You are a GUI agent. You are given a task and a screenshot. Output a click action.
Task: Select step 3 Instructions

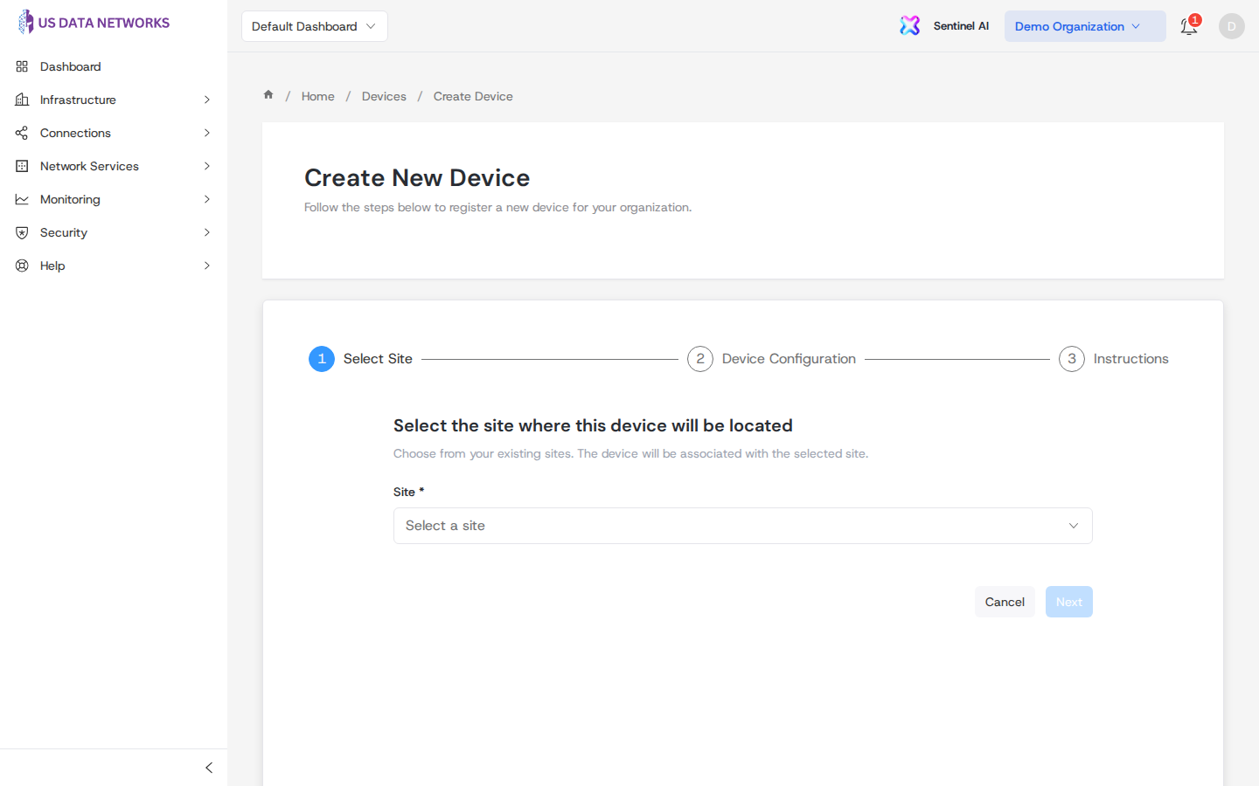coord(1114,359)
